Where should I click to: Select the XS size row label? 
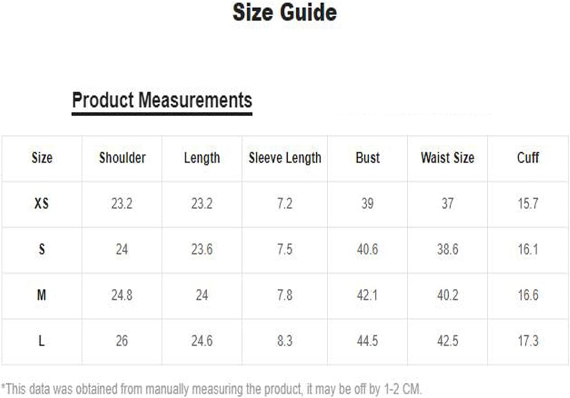(x=41, y=204)
